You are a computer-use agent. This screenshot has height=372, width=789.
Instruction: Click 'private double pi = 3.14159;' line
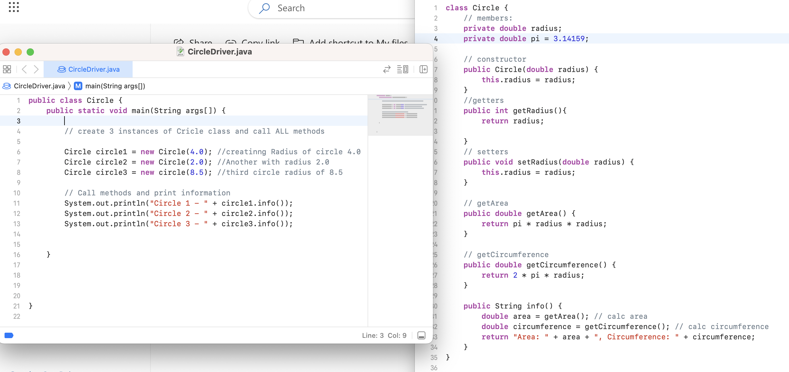pos(526,39)
